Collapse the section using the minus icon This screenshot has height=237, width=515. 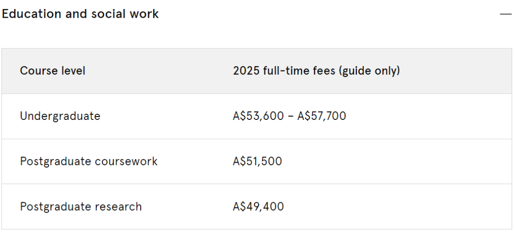tap(505, 14)
